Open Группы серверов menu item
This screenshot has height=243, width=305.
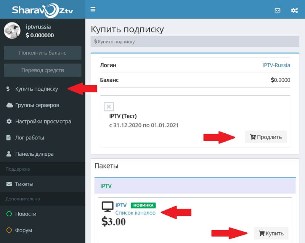click(37, 105)
